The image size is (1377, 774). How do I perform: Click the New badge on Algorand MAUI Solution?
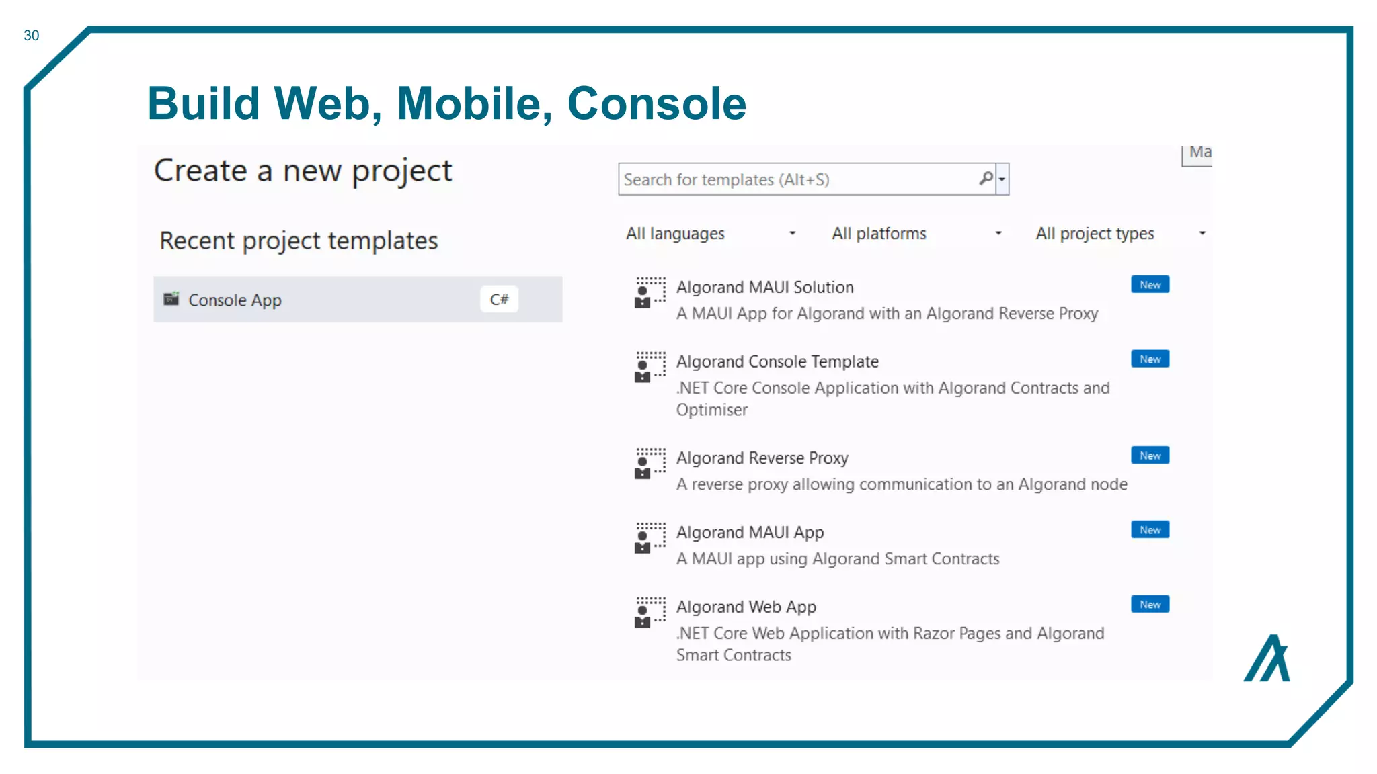click(1150, 285)
